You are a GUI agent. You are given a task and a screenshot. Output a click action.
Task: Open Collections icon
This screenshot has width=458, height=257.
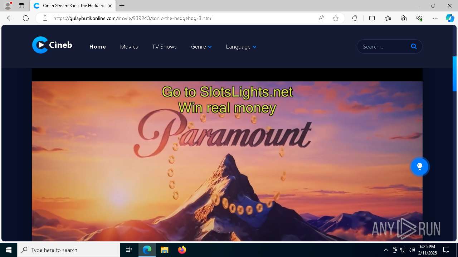coord(404,18)
